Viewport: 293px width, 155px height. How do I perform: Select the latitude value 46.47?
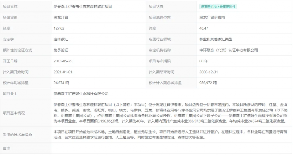pyautogui.click(x=204, y=28)
